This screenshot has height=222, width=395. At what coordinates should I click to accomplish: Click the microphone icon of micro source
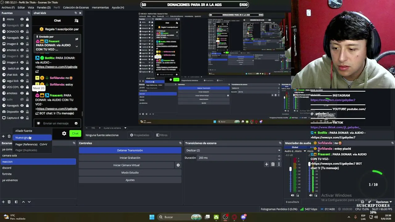pos(4,19)
